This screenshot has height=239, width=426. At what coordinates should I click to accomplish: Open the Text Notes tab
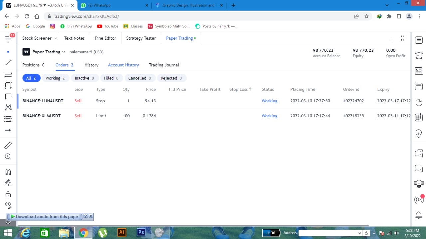74,38
